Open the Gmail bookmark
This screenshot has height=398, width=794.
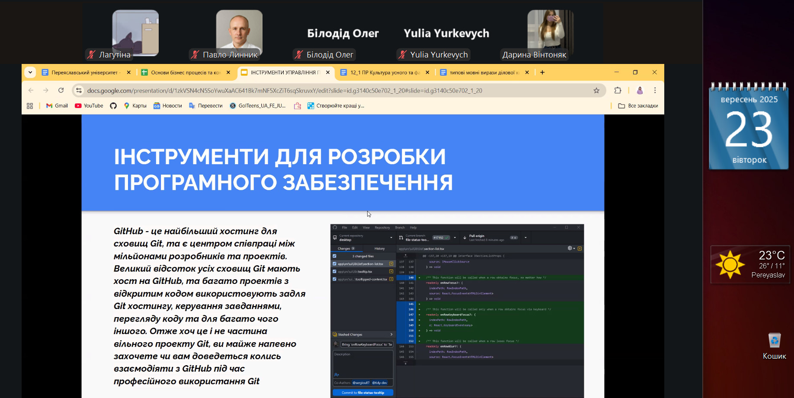click(57, 106)
